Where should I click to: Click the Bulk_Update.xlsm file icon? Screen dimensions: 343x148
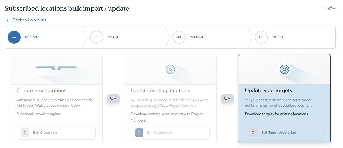pos(139,133)
